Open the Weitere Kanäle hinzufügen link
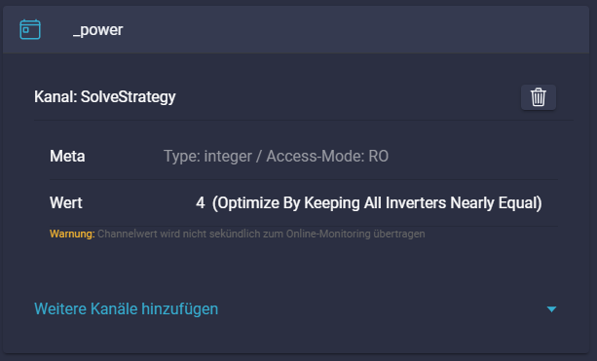 (126, 308)
